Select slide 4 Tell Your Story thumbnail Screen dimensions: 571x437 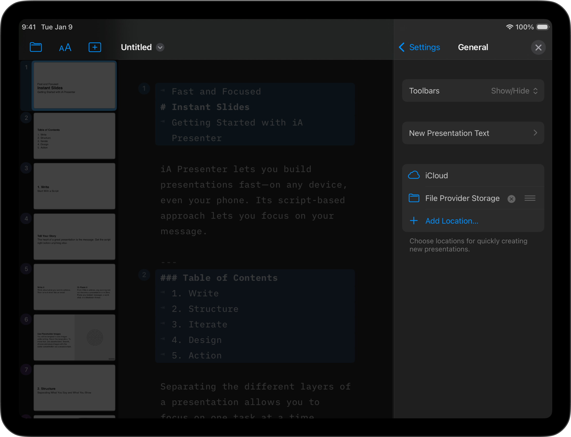(74, 237)
